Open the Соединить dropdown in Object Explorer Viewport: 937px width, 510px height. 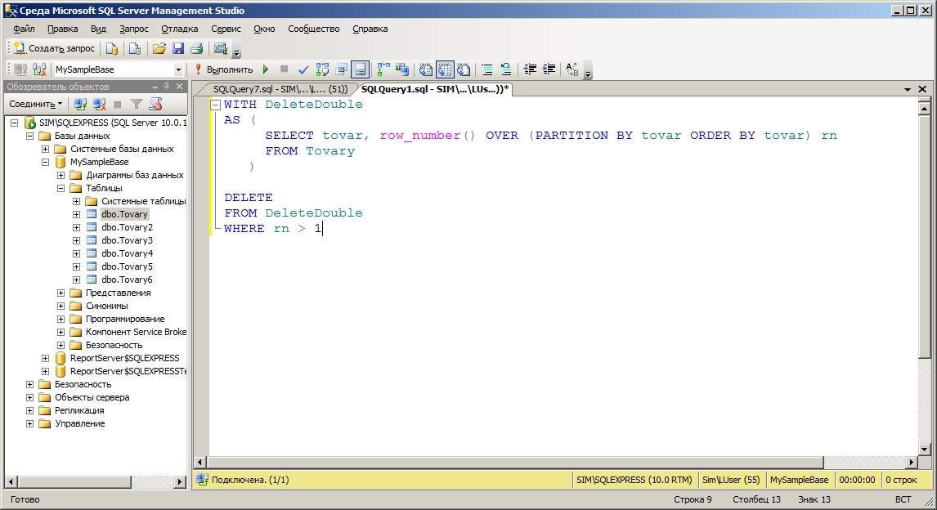[35, 104]
